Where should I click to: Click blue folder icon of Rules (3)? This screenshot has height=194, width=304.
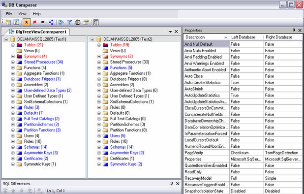coord(19,107)
